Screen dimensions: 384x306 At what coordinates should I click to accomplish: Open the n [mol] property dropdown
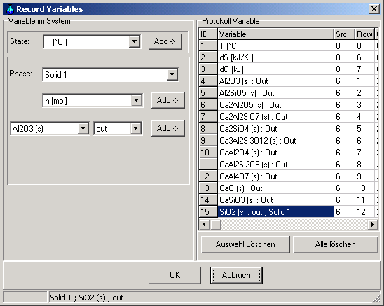(136, 100)
